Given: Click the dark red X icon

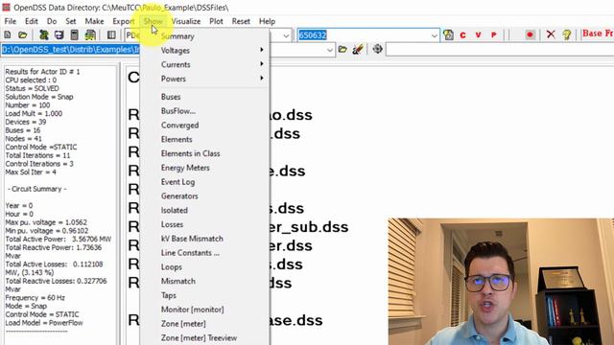Looking at the screenshot, I should [551, 34].
